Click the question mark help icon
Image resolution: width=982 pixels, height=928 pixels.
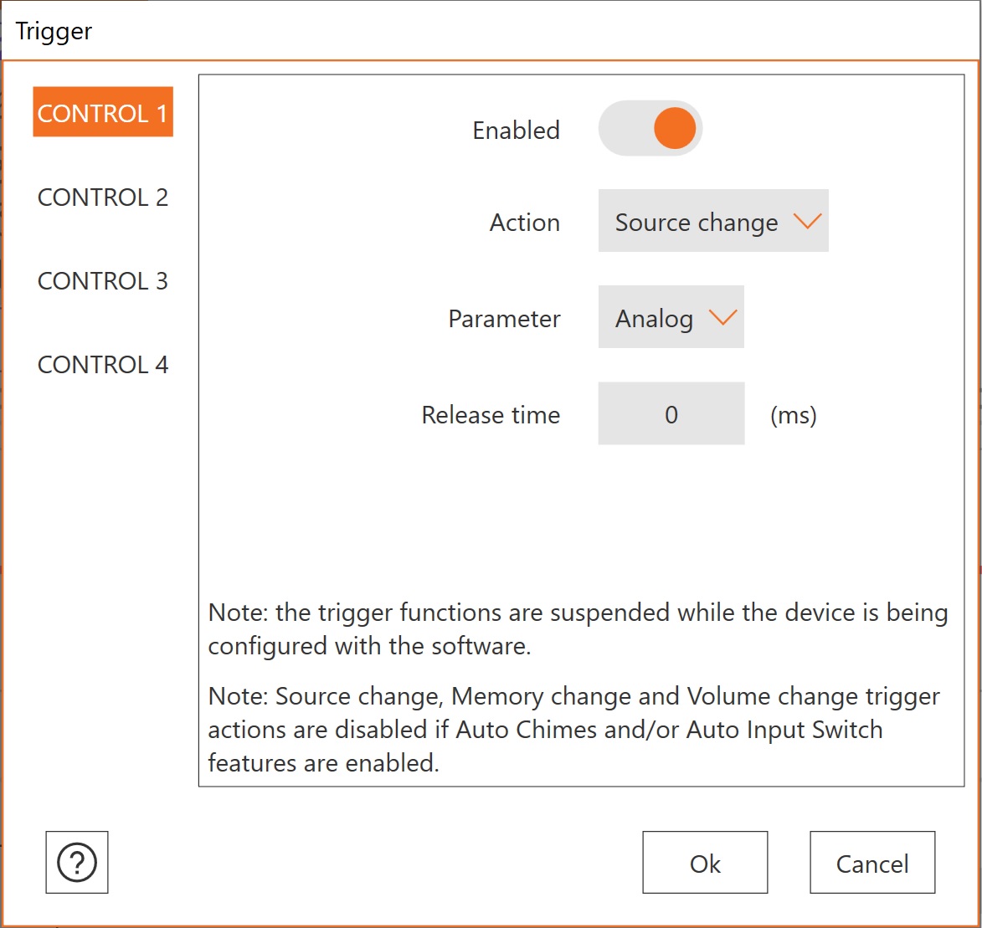[77, 862]
